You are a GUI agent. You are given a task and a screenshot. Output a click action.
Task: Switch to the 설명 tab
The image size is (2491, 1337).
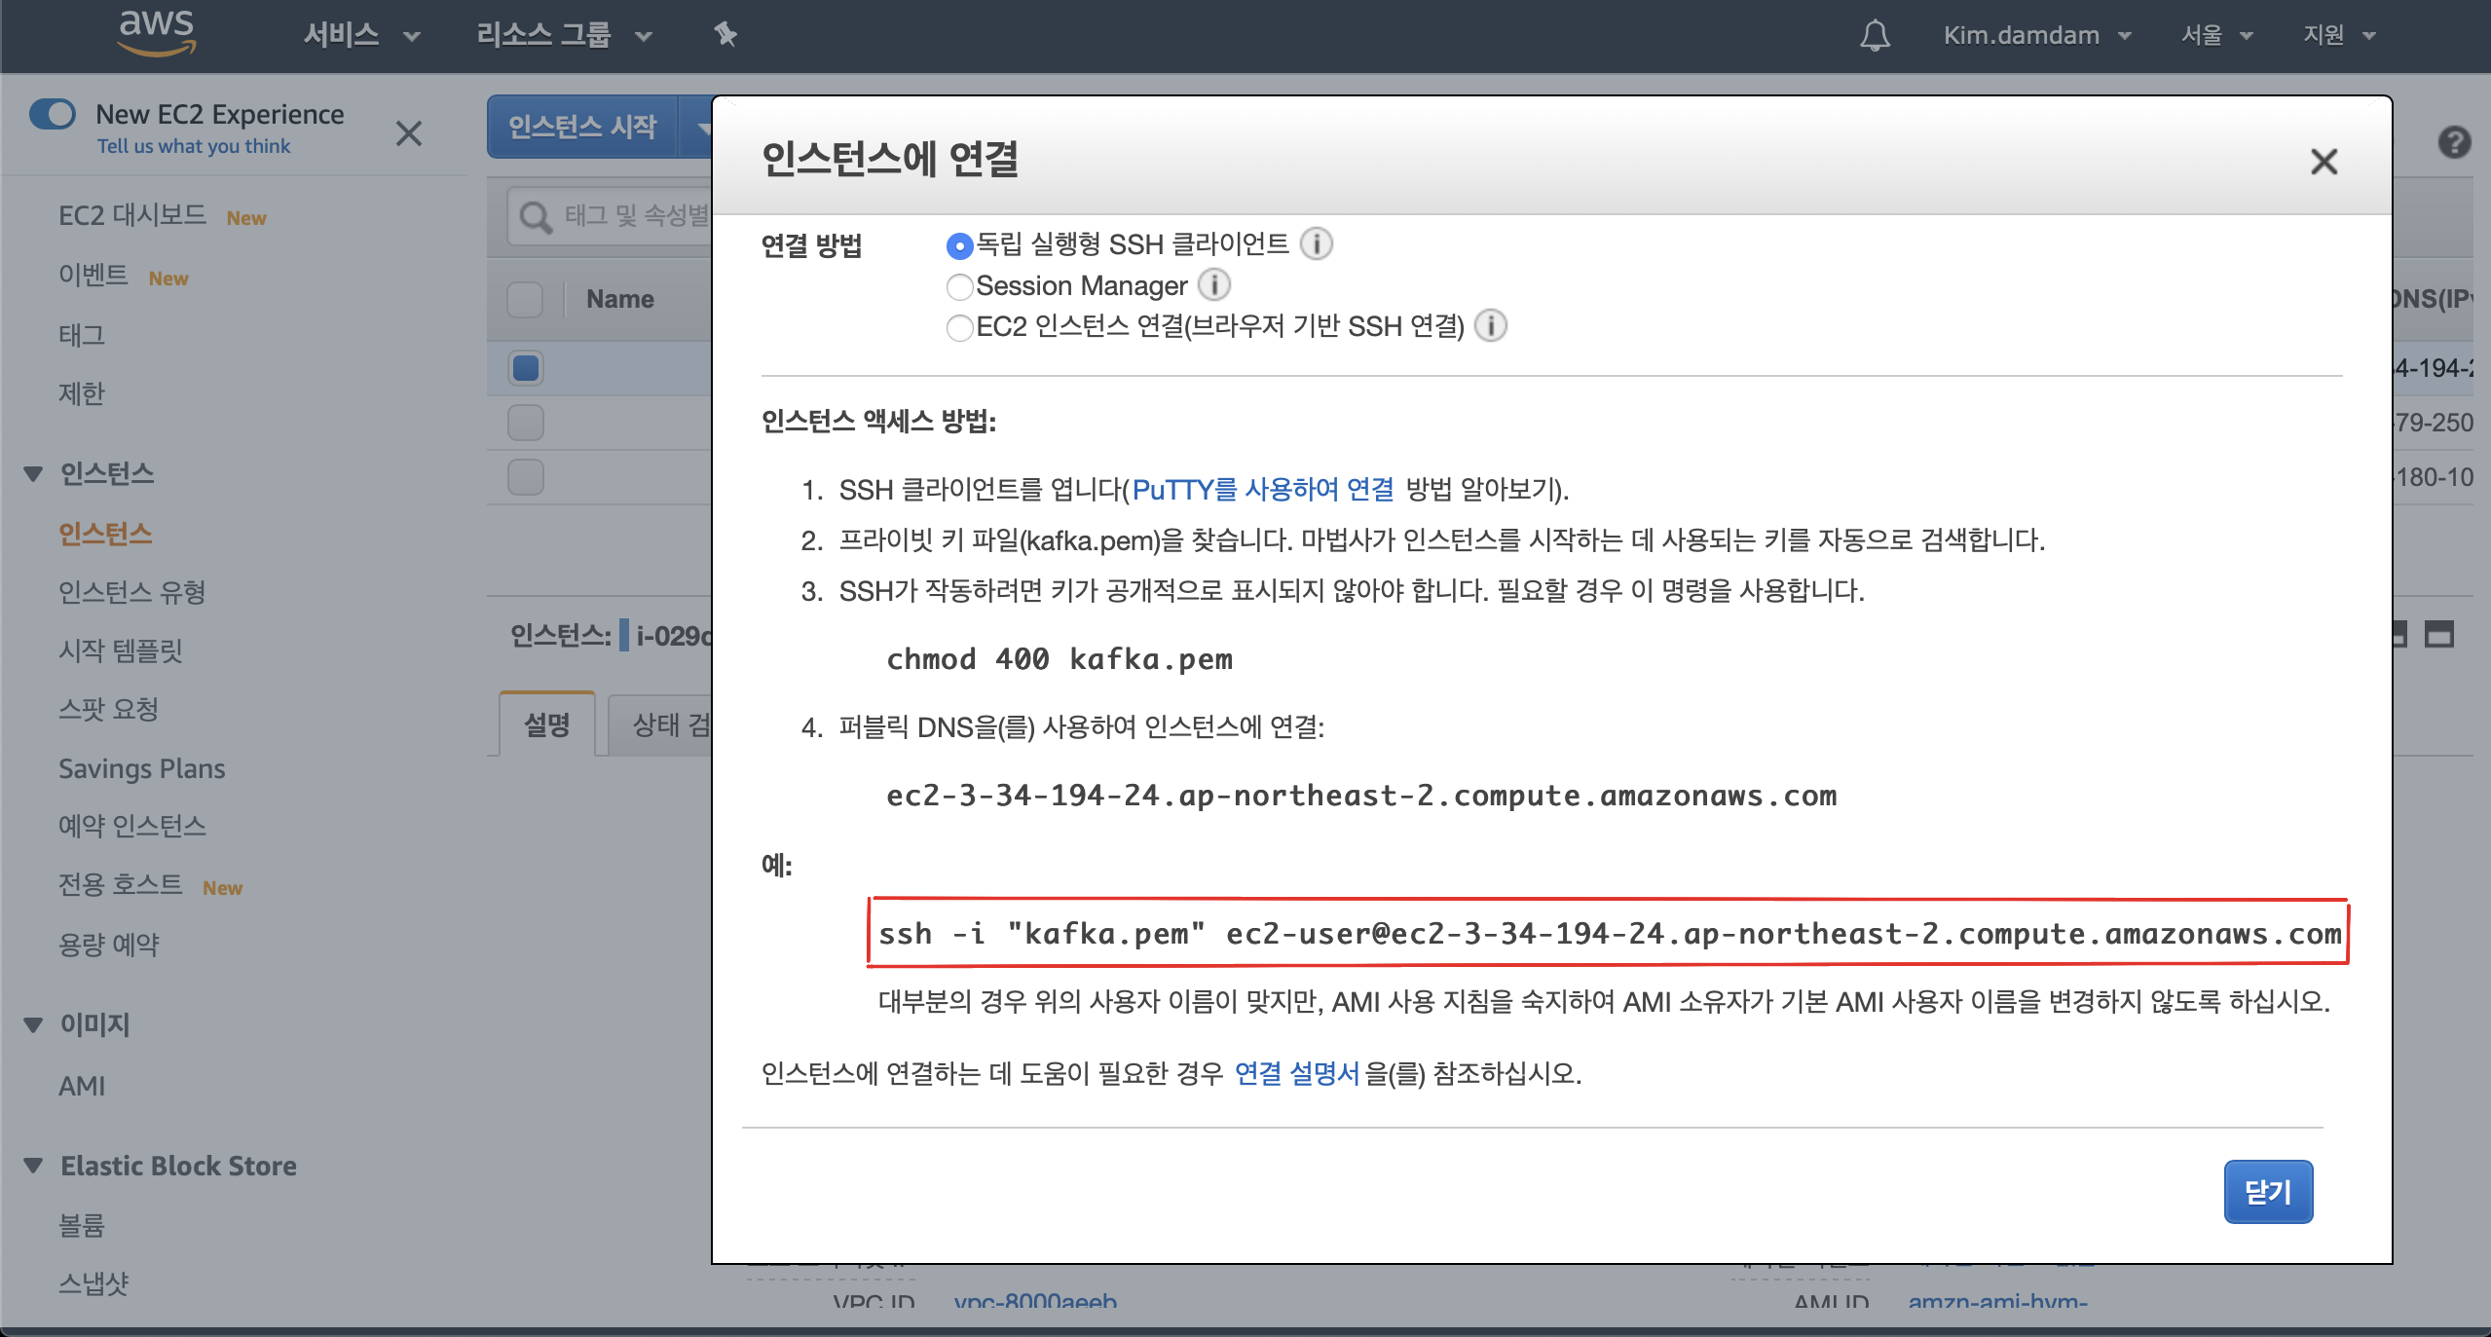(547, 724)
